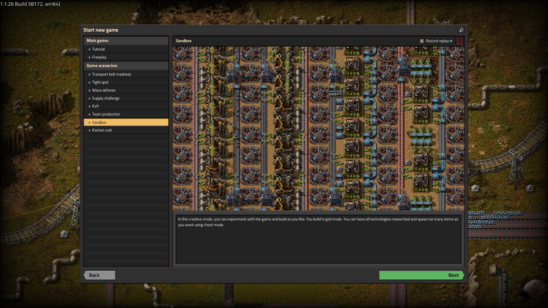
Task: Click the Sandbox description text box
Action: [x=318, y=240]
